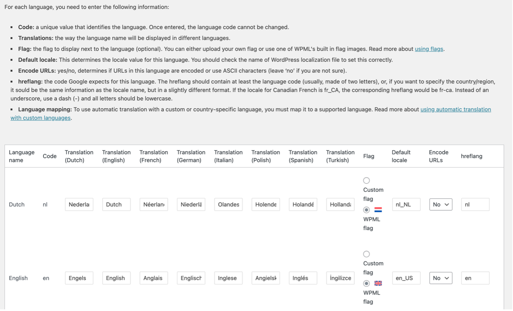Open Encode URLs dropdown for Dutch
The height and width of the screenshot is (311, 513).
(441, 205)
